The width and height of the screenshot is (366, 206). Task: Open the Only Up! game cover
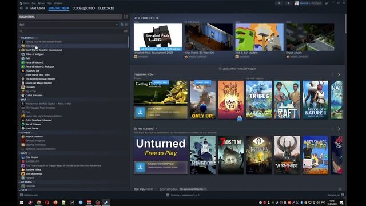pos(202,100)
